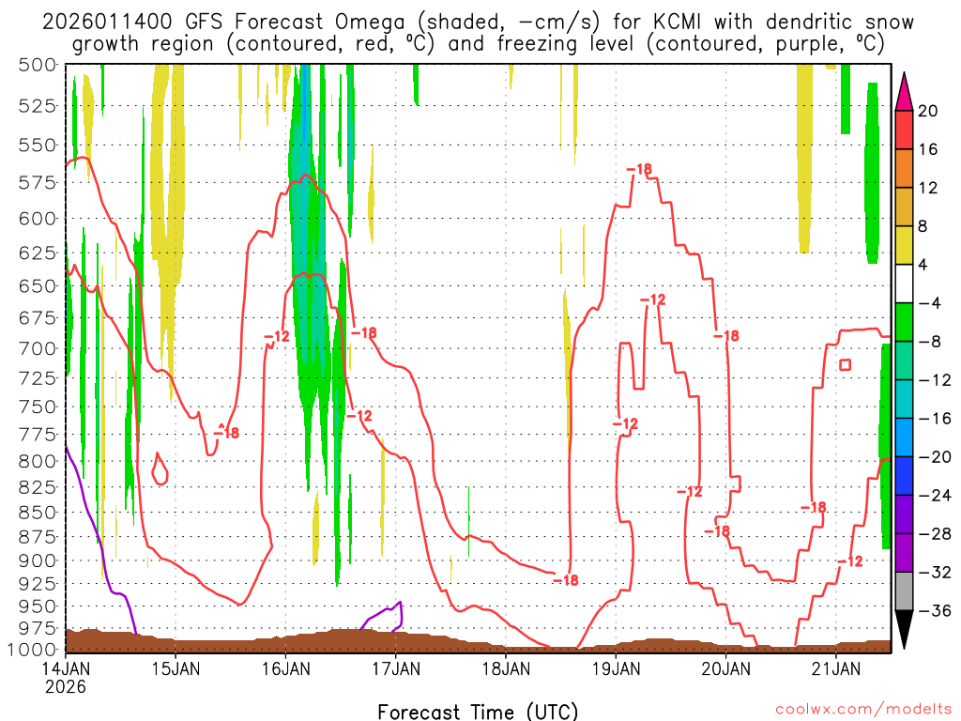The width and height of the screenshot is (961, 721).
Task: Click the 725 pressure level label
Action: pos(38,378)
